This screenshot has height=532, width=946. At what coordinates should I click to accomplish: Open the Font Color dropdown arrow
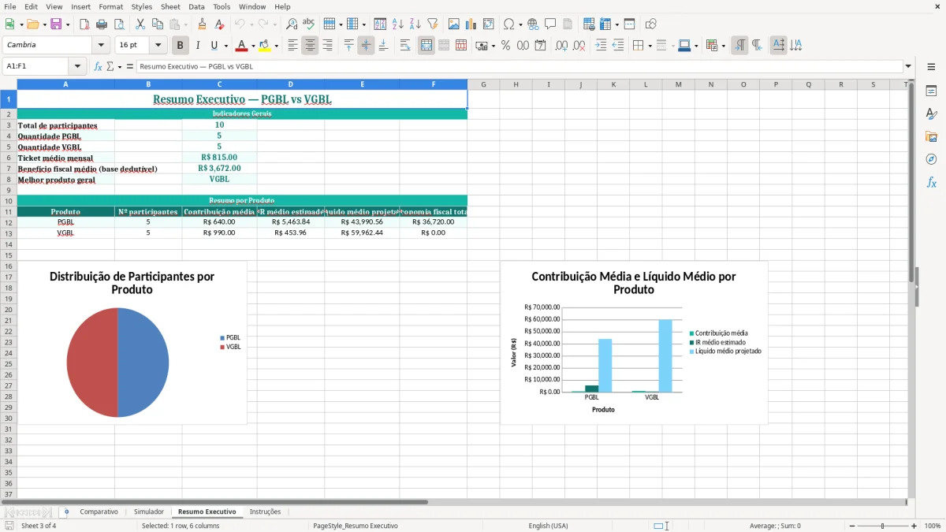click(252, 46)
